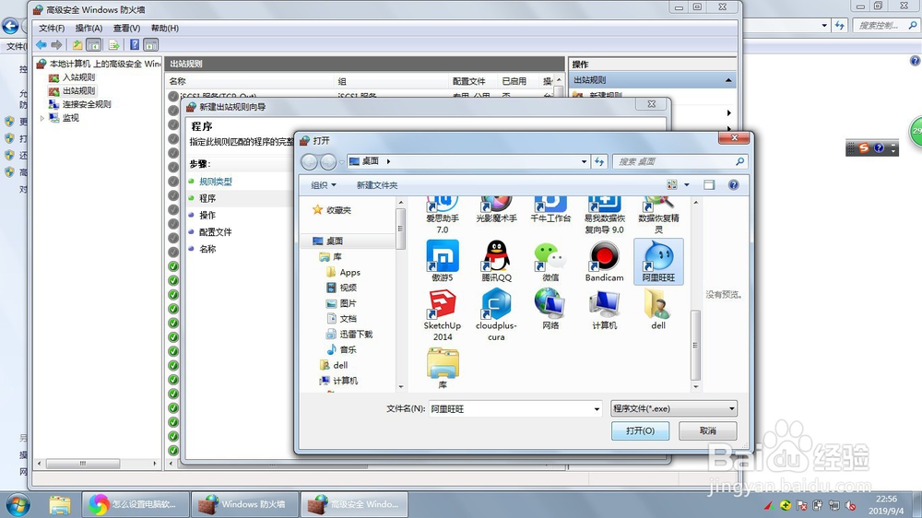
Task: Select the Apps library in the navigation pane
Action: coord(349,272)
